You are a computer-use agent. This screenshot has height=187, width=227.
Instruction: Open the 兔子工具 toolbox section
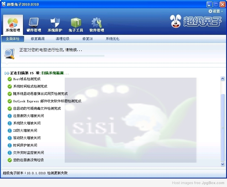[76, 25]
